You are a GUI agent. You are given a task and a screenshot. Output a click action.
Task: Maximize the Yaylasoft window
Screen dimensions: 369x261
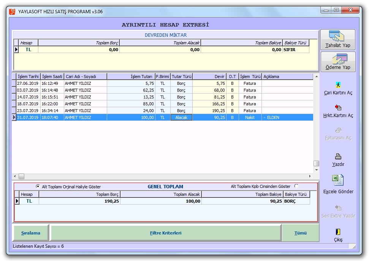click(x=336, y=10)
